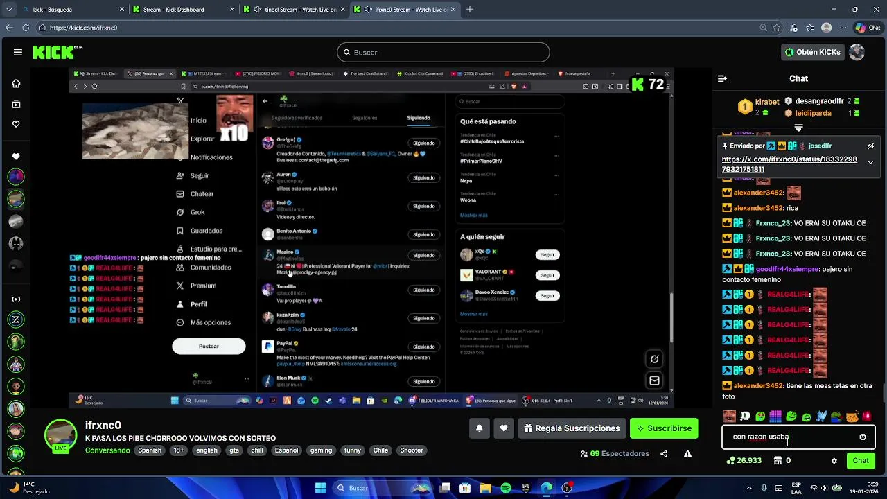Open the Following heart in sidebar
Screen dimensions: 887x499
[x=16, y=124]
